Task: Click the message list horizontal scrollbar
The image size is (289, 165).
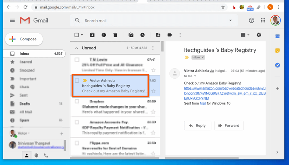Action: 115,158
